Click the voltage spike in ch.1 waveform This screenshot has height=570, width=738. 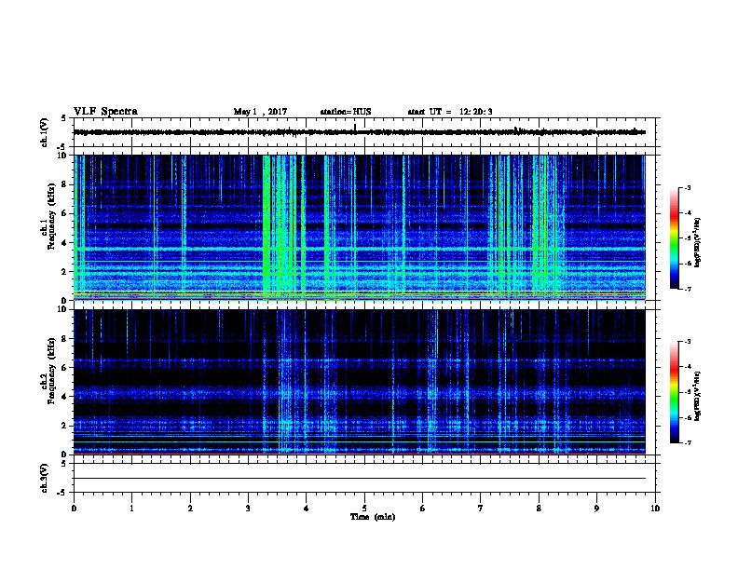click(x=355, y=128)
